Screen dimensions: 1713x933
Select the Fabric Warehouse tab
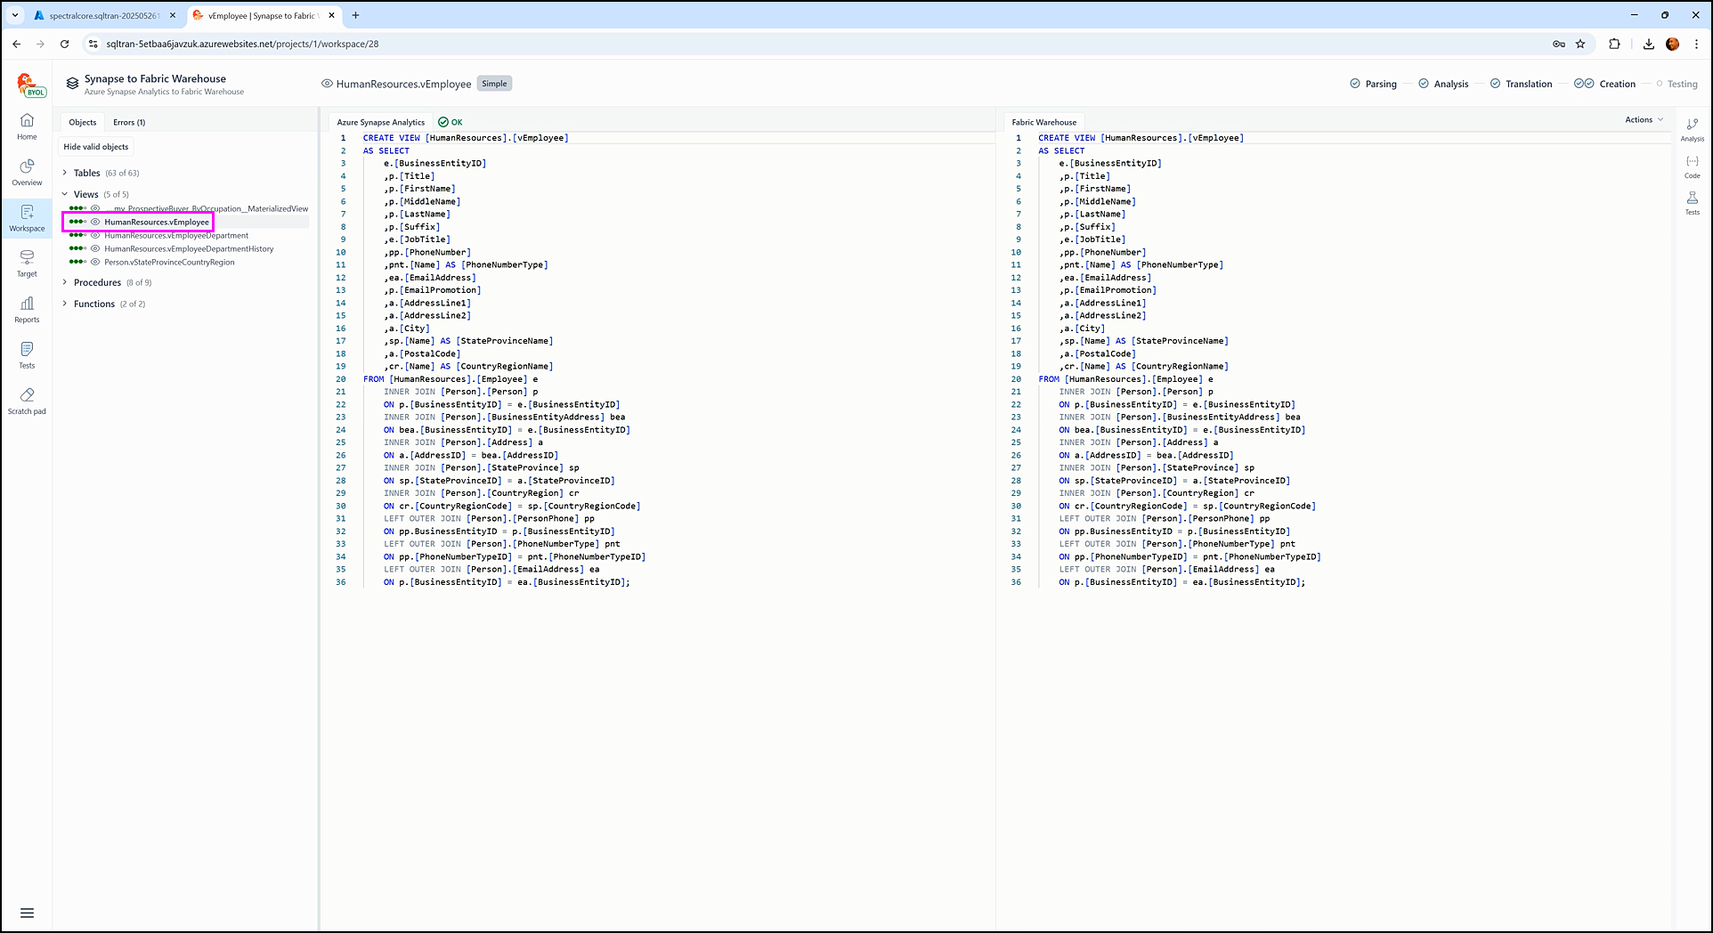click(1043, 122)
